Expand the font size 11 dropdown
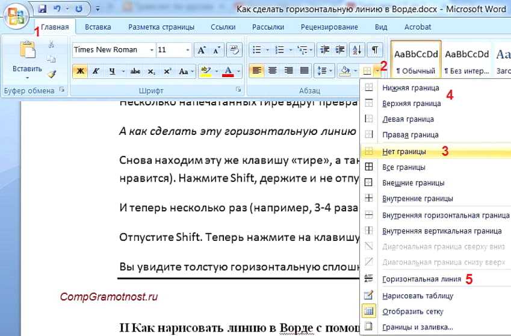 click(188, 50)
